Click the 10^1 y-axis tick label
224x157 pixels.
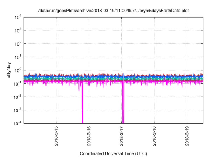coord(18,57)
